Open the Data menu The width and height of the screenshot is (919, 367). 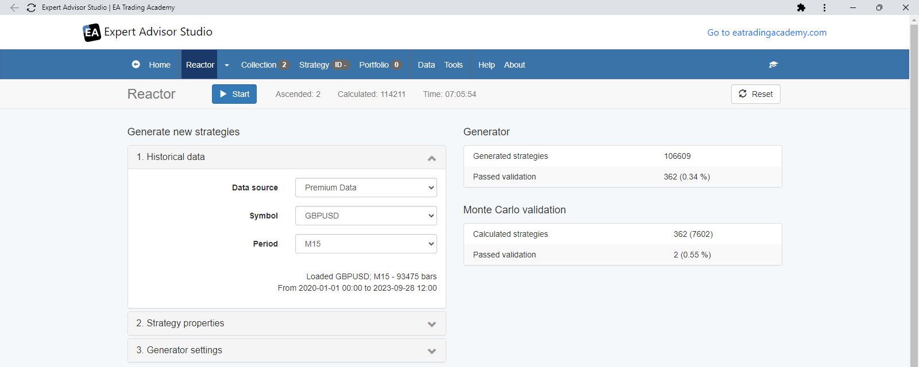(x=426, y=65)
